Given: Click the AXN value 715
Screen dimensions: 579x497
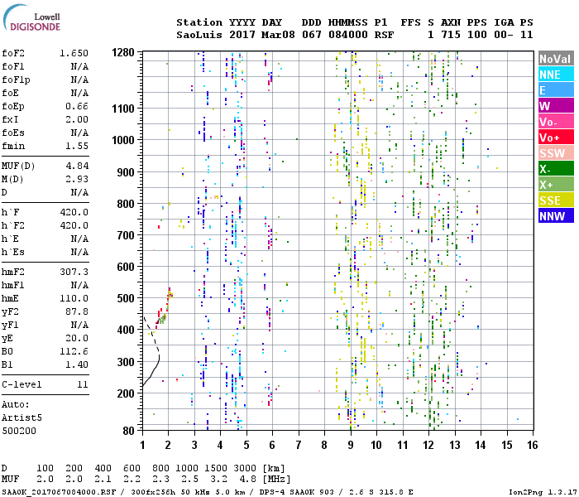Looking at the screenshot, I should pyautogui.click(x=451, y=35).
